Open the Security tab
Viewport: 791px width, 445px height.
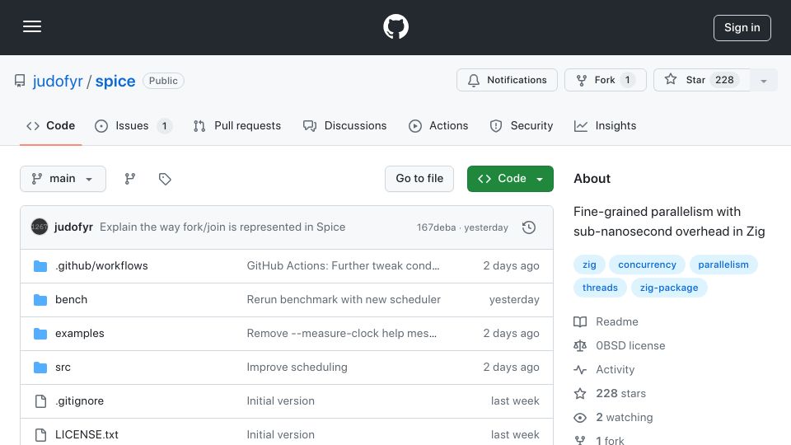(x=521, y=125)
